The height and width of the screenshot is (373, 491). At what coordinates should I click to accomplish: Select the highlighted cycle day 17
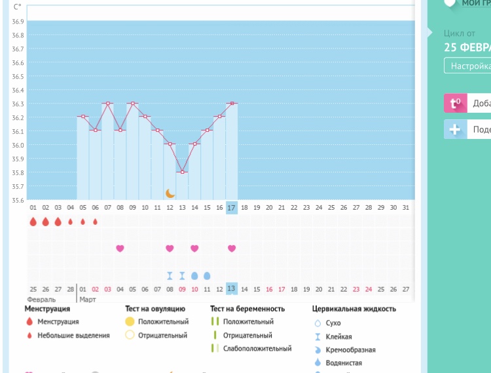(231, 207)
